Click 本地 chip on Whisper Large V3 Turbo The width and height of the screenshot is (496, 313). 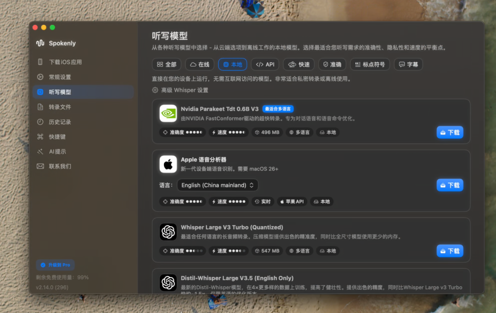click(x=328, y=251)
